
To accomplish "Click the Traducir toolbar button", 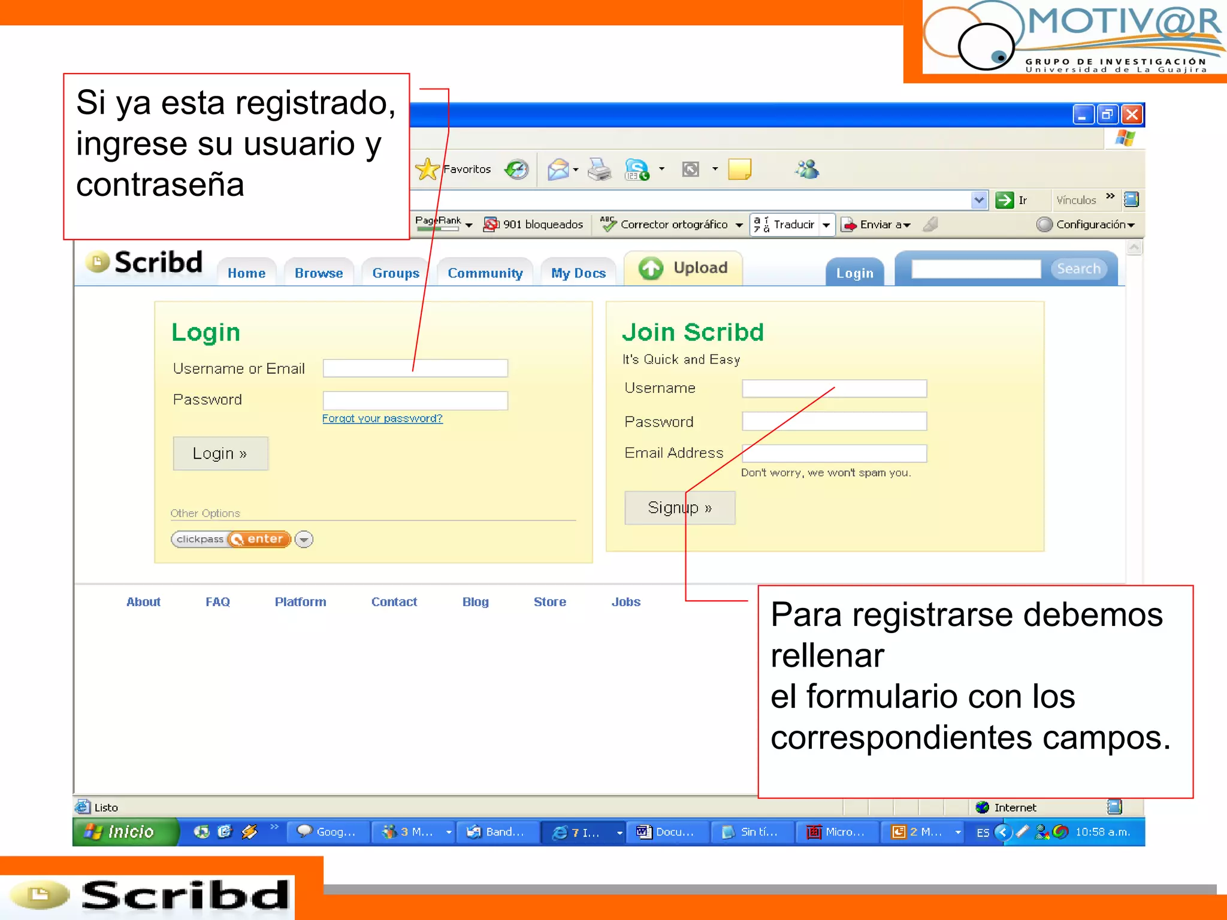I will 784,225.
